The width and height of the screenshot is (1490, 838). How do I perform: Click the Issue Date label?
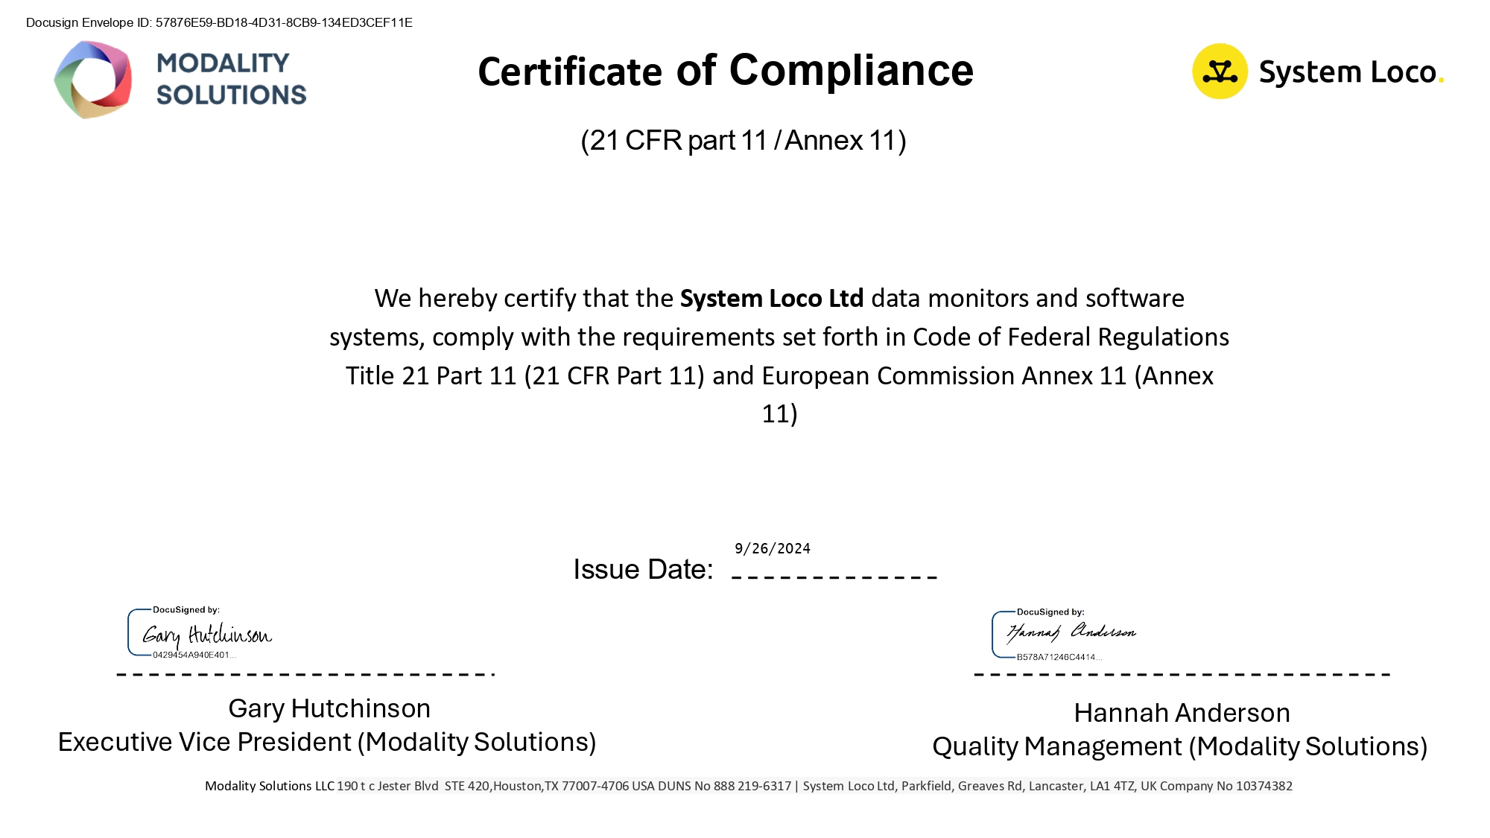[642, 570]
